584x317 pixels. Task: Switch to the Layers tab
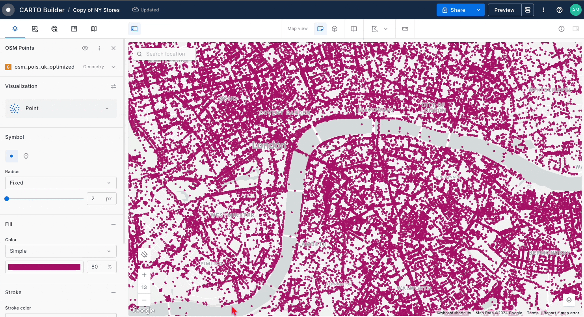[15, 29]
